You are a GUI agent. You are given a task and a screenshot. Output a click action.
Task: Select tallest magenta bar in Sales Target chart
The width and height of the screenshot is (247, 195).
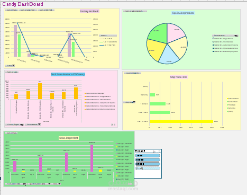tap(92, 158)
